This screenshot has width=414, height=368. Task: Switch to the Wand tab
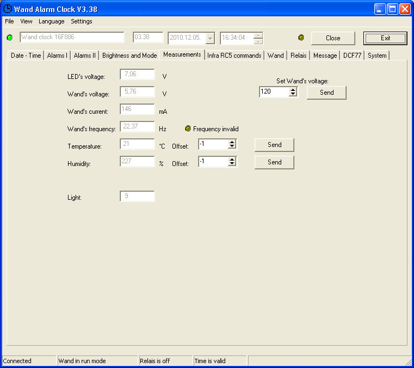point(275,56)
